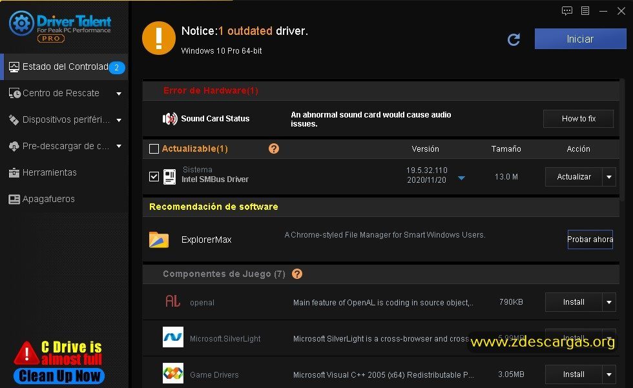
Task: Open the Game Drivers Install dropdown arrow
Action: (x=608, y=374)
